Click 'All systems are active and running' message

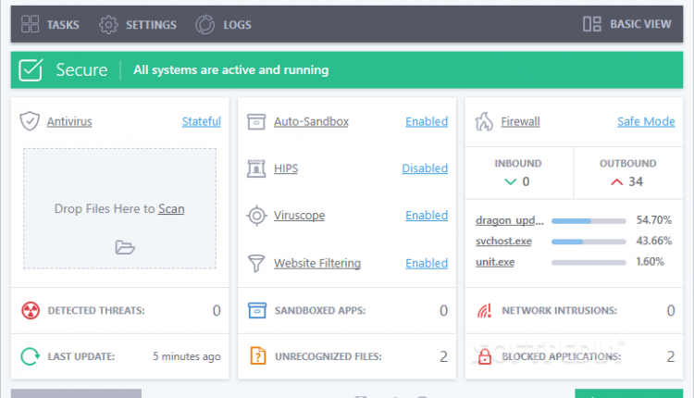pyautogui.click(x=231, y=70)
